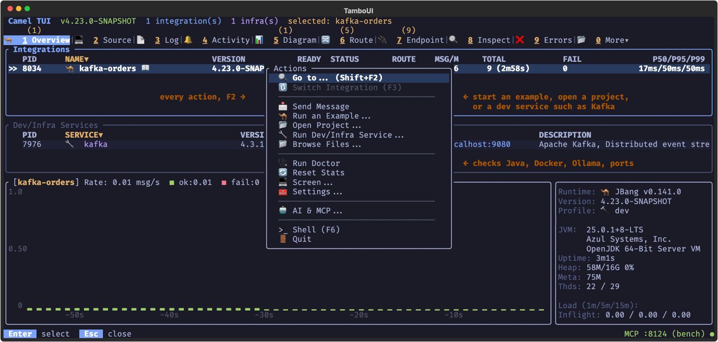Click the document icon before Log tab
The height and width of the screenshot is (342, 718).
tap(141, 40)
